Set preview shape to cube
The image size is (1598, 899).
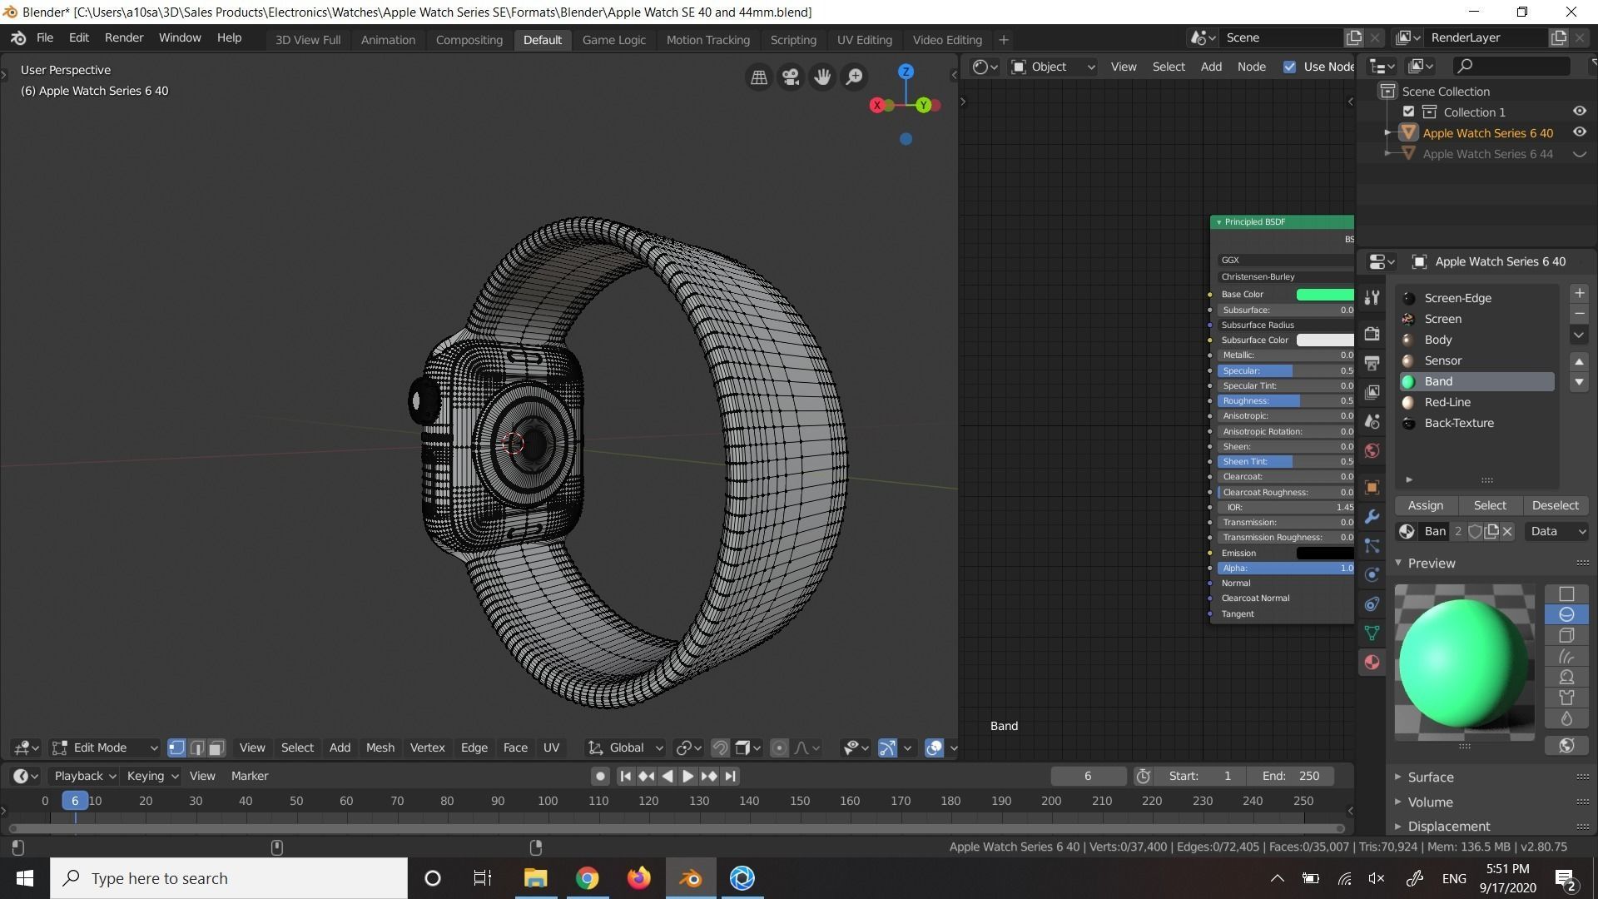pos(1566,635)
